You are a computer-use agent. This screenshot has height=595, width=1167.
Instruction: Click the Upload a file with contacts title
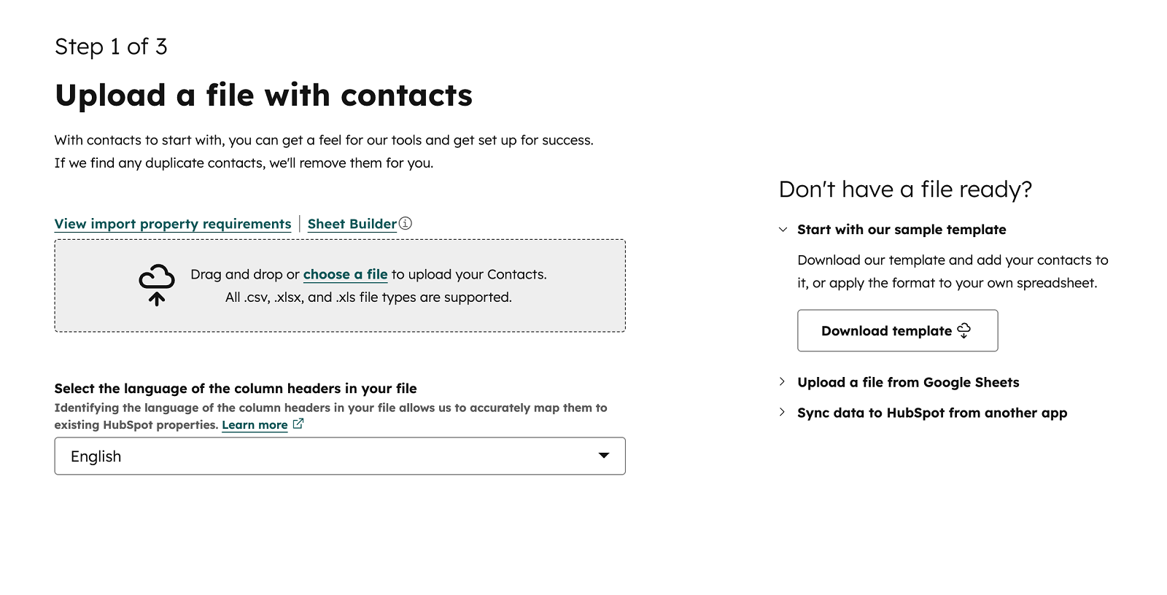coord(263,95)
